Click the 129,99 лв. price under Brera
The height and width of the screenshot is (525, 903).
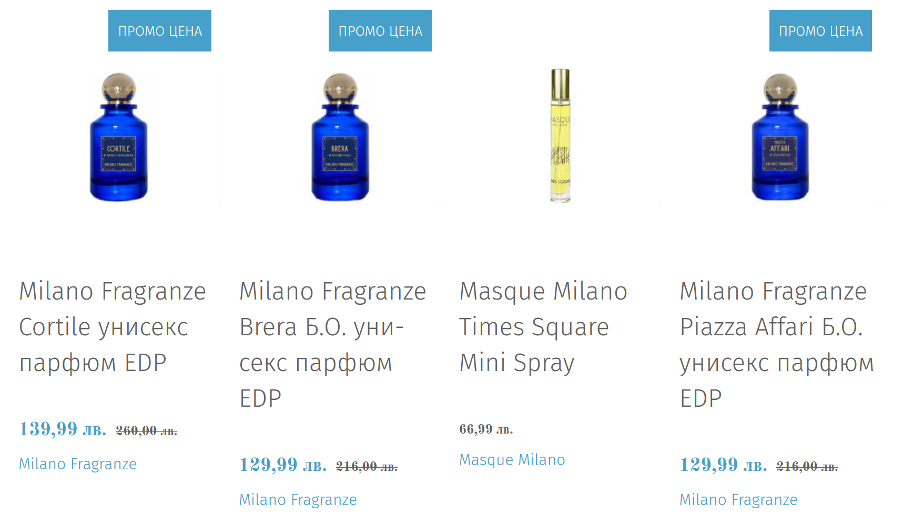point(283,465)
